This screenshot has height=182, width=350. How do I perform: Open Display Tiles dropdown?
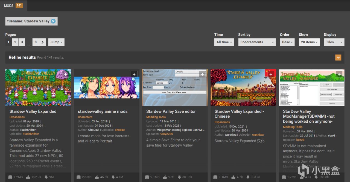pyautogui.click(x=334, y=42)
